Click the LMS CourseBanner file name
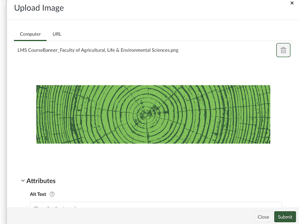The height and width of the screenshot is (224, 299). (x=98, y=50)
